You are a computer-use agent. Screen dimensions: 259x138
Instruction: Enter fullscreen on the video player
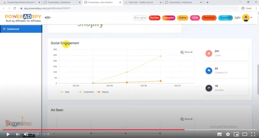(x=253, y=134)
